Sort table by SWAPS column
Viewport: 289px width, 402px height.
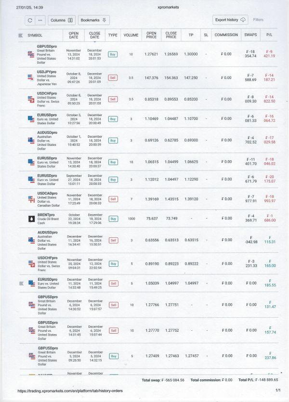[x=250, y=35]
